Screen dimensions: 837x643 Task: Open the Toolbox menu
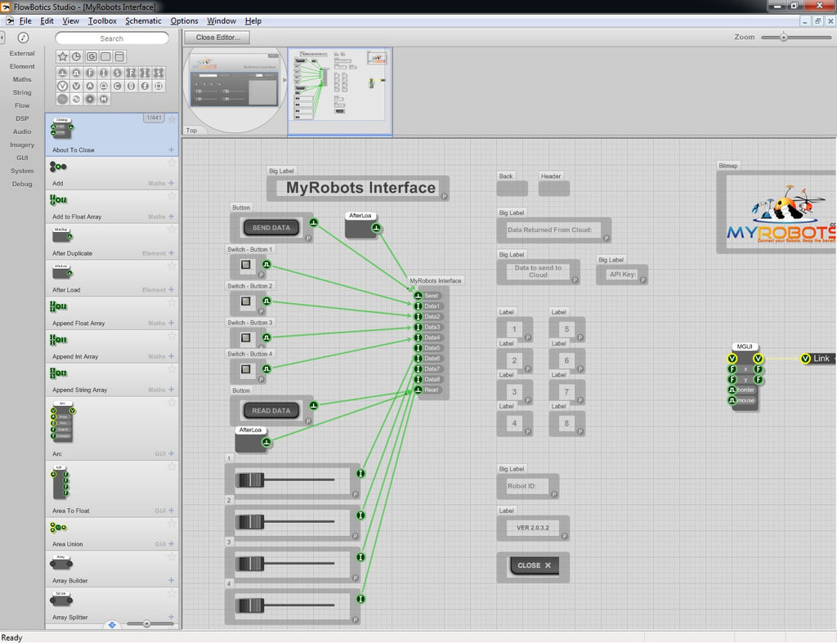[102, 20]
